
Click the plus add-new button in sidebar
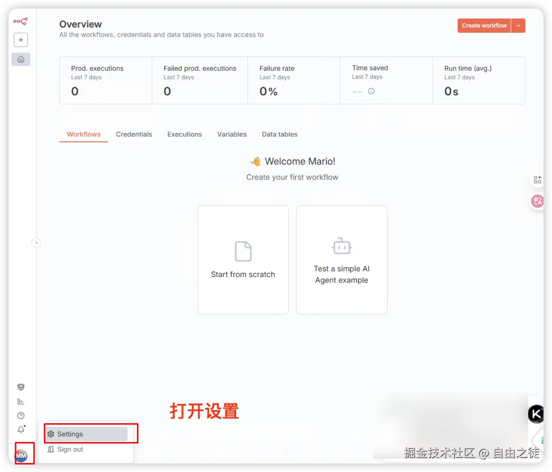(21, 40)
